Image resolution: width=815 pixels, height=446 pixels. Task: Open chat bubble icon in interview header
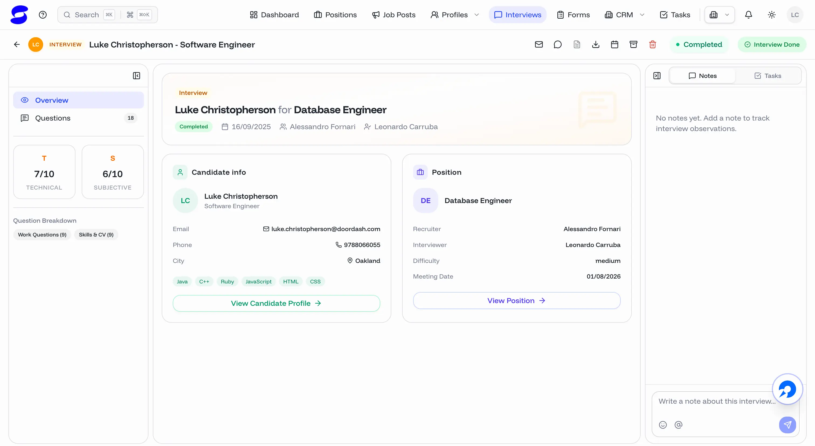click(x=557, y=45)
